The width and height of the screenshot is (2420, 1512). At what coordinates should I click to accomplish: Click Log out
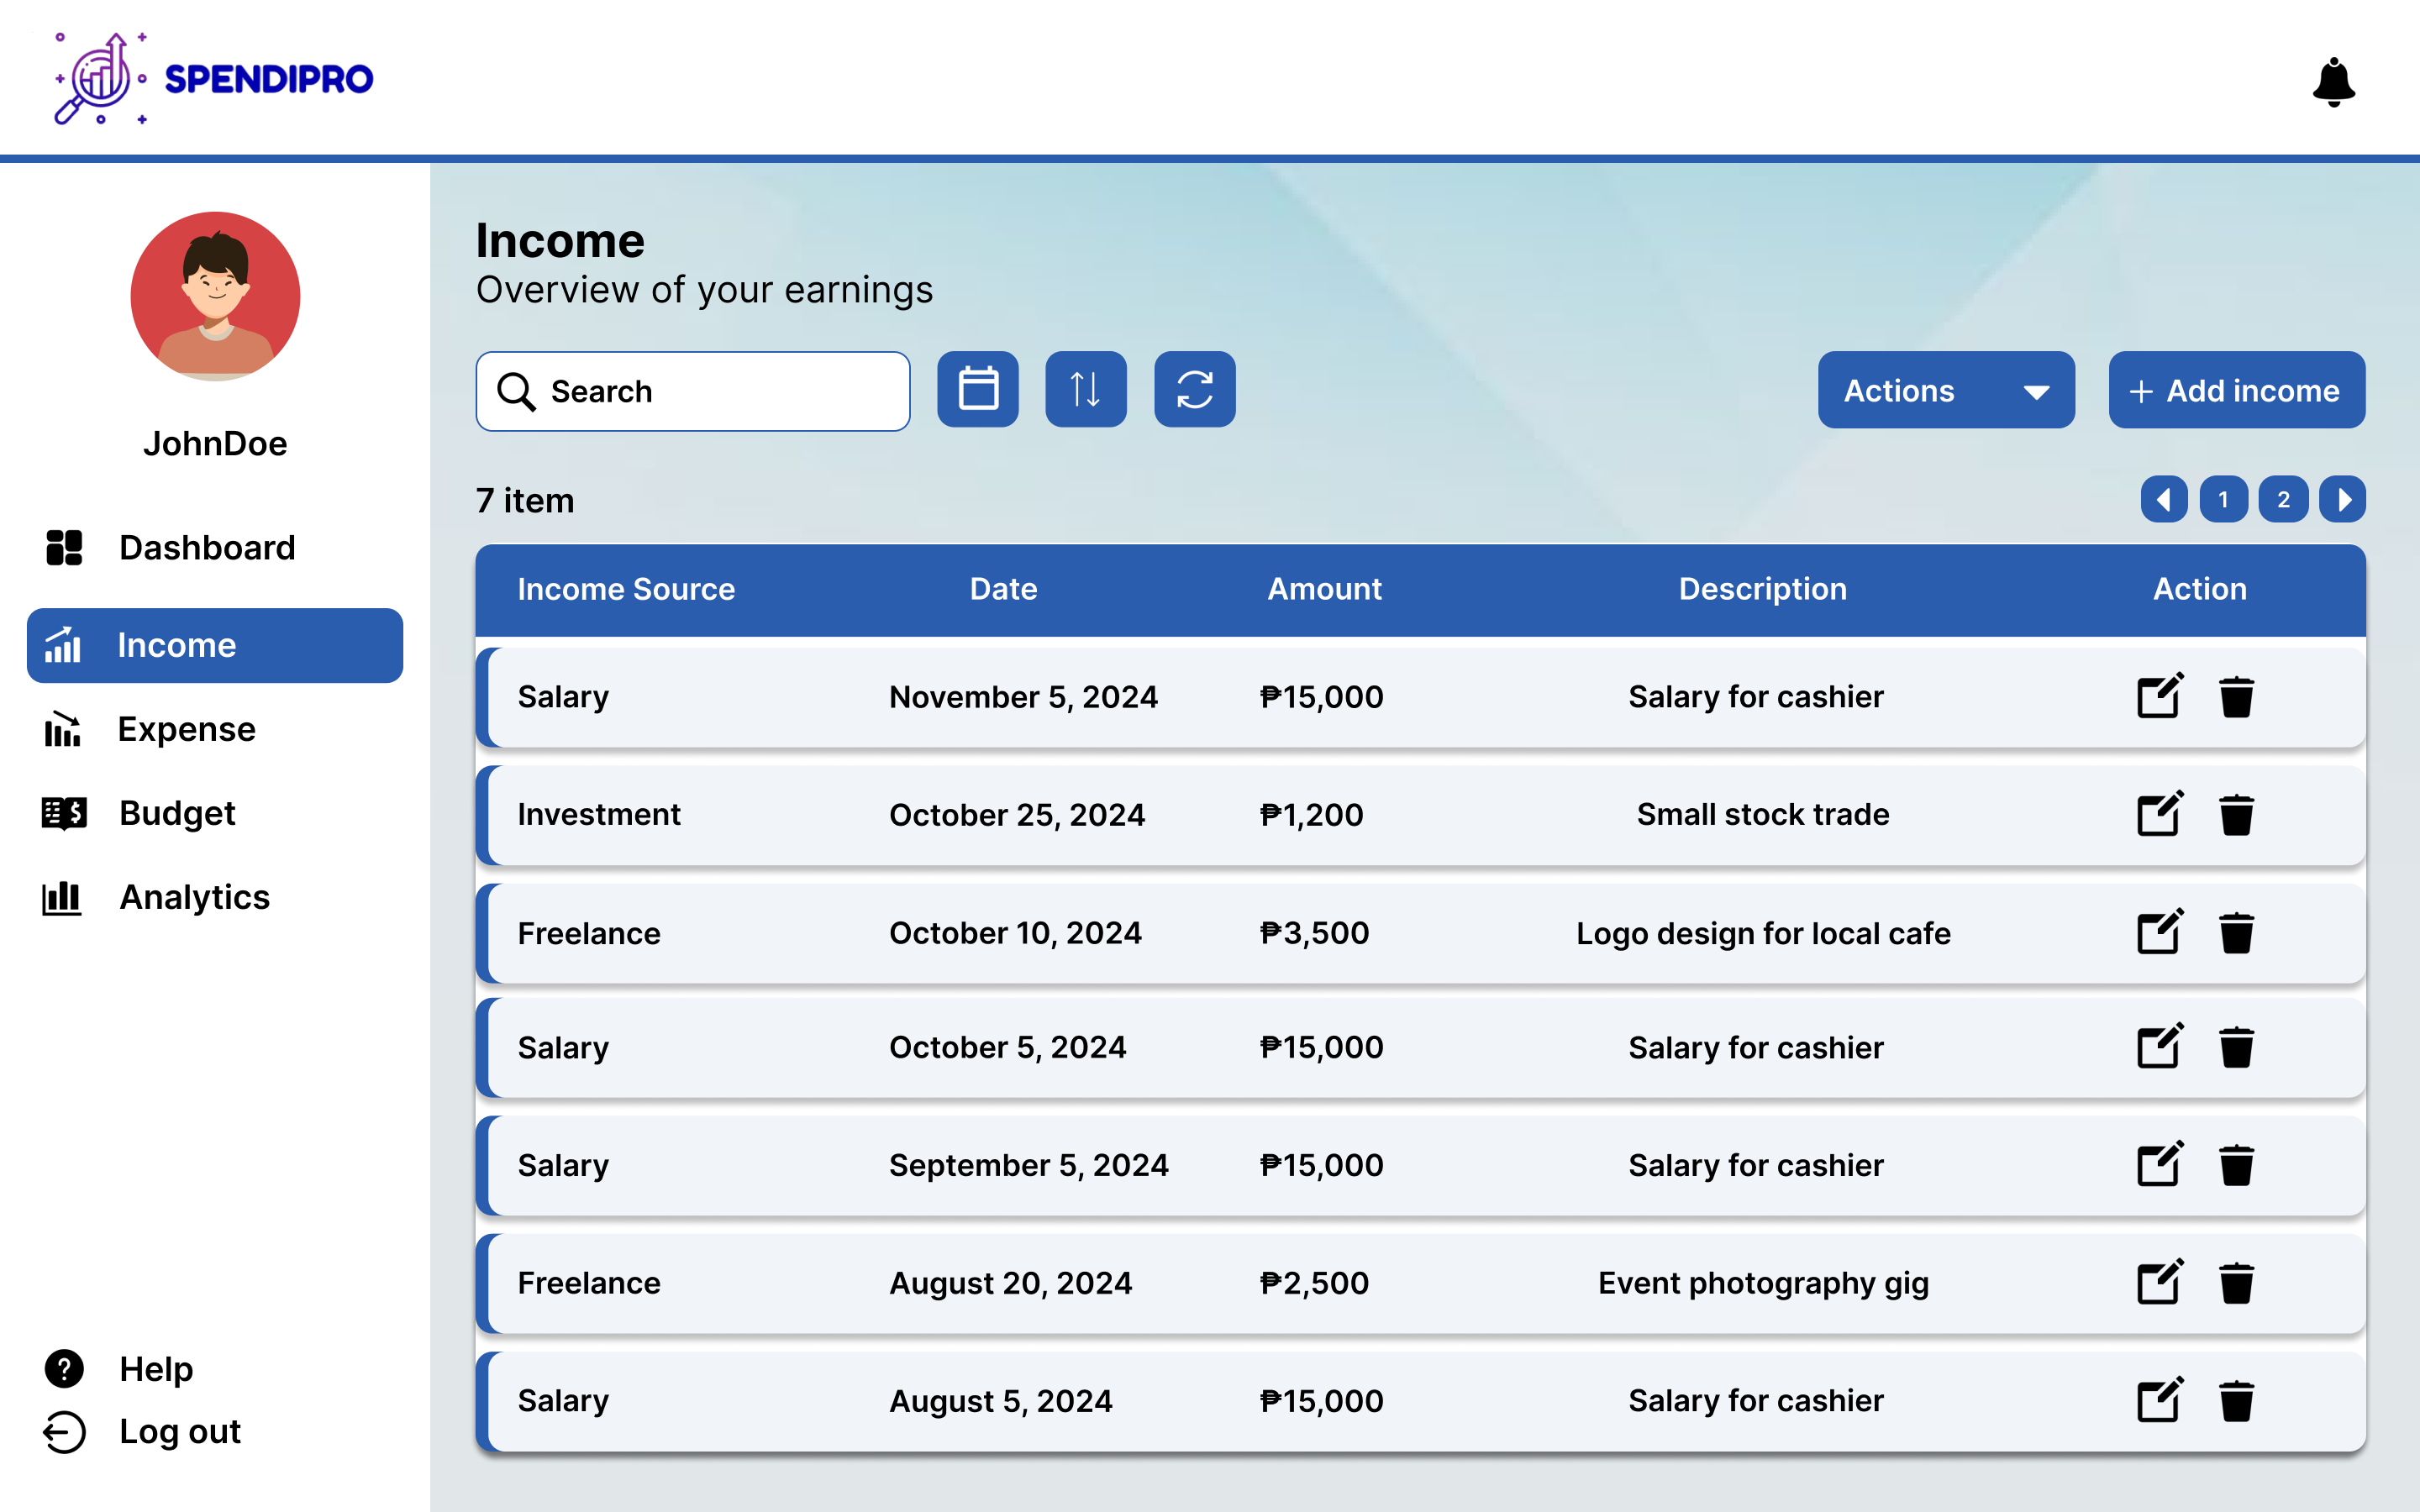[179, 1431]
